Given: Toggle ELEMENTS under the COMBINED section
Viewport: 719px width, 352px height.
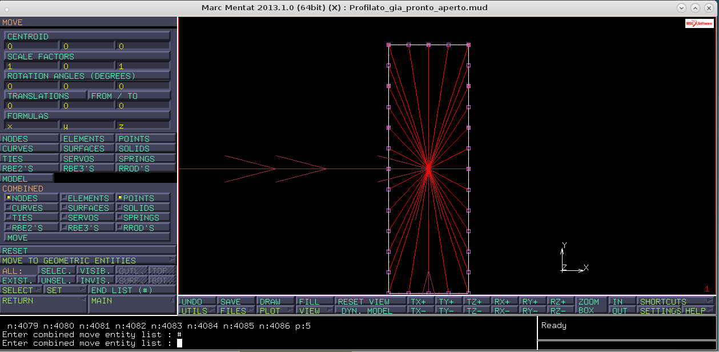Looking at the screenshot, I should point(87,198).
